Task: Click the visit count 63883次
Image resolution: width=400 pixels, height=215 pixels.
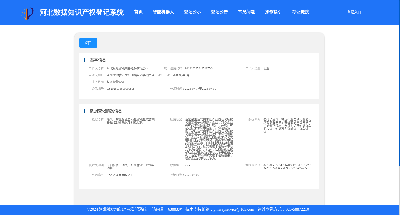Action: 175,209
